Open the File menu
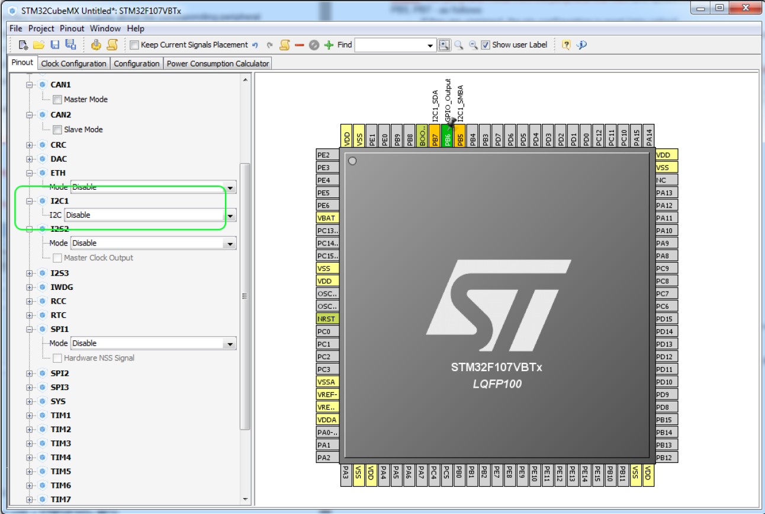 (16, 28)
